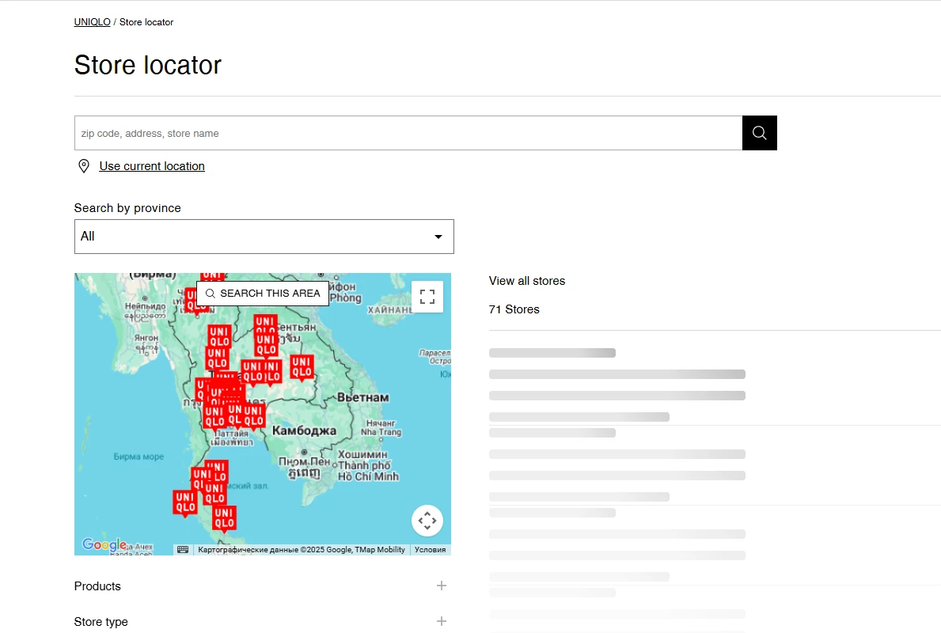Toggle fullscreen map view
This screenshot has height=633, width=941.
click(x=427, y=297)
